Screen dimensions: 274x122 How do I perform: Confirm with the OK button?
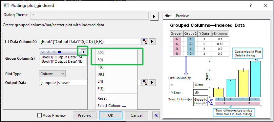(111, 115)
